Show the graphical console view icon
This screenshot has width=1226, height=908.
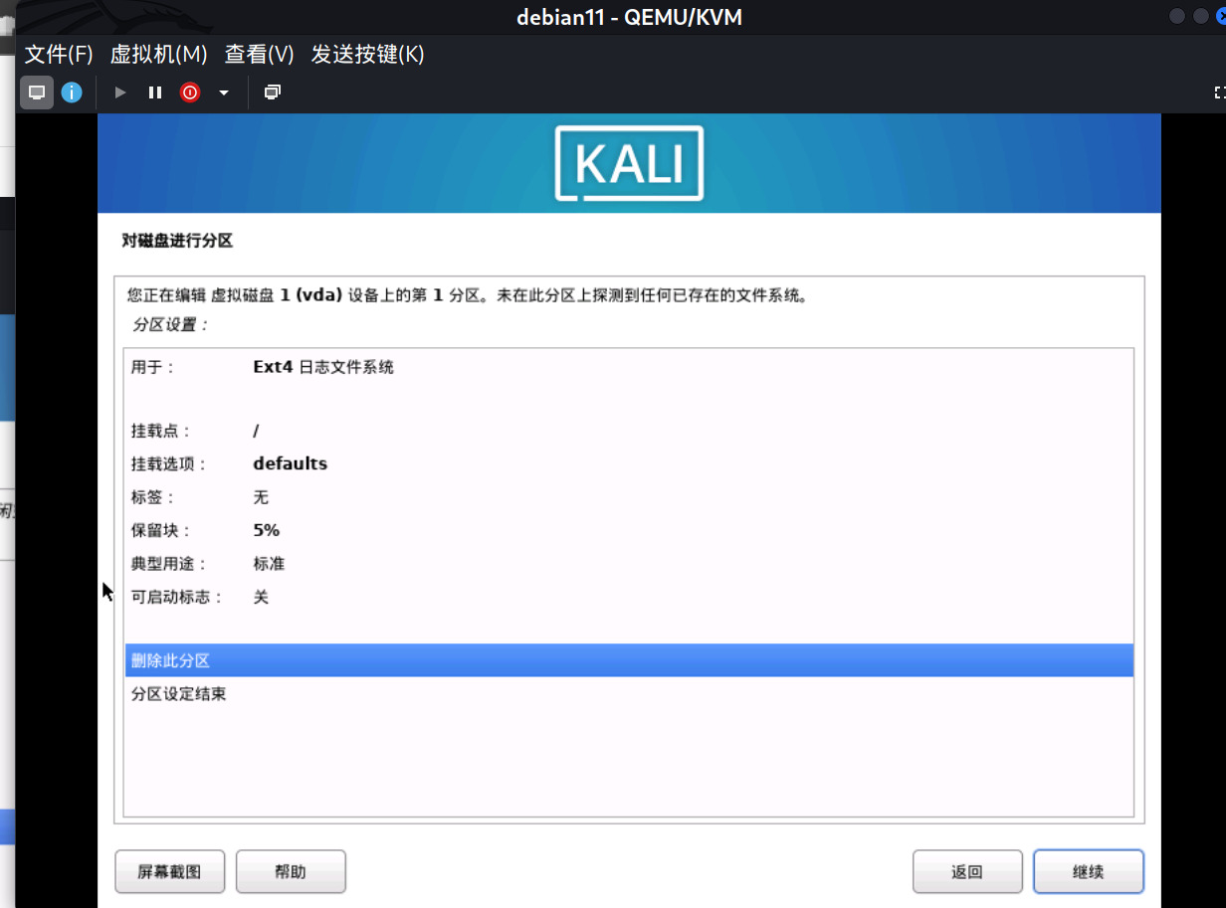[x=37, y=92]
